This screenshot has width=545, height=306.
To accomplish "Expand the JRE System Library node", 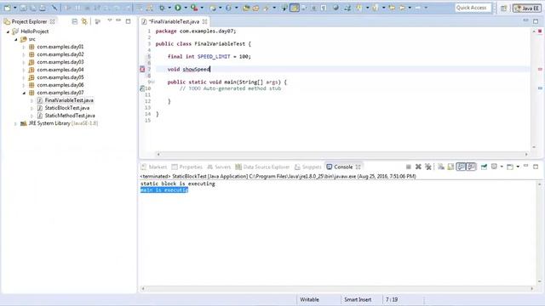I will tap(15, 123).
